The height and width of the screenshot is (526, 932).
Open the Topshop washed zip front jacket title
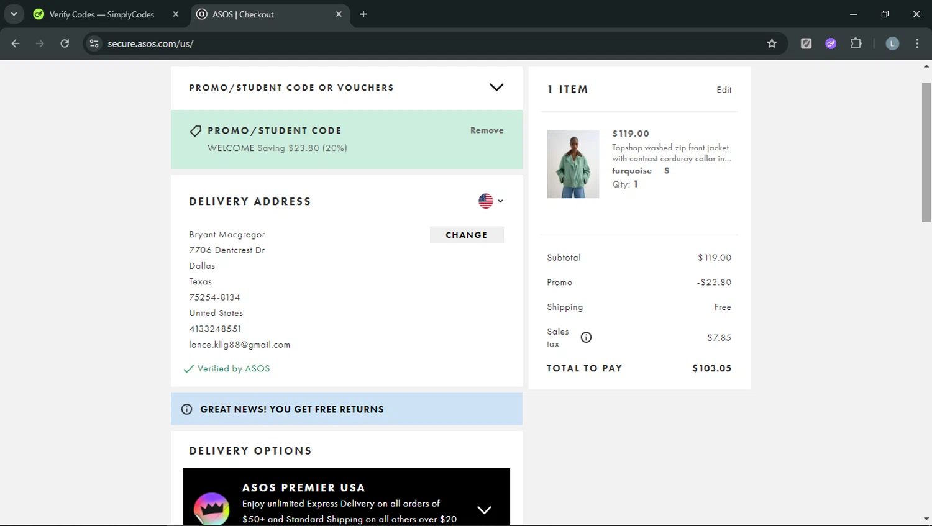[x=671, y=153]
